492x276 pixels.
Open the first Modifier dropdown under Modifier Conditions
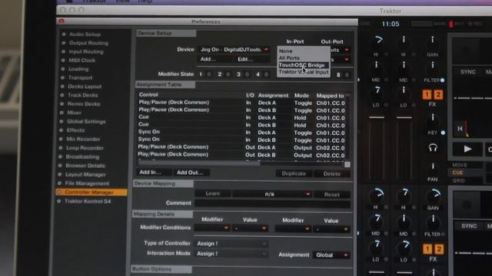coord(212,228)
